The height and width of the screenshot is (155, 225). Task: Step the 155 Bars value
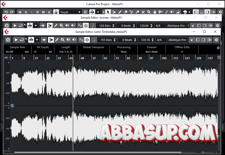coord(115,40)
